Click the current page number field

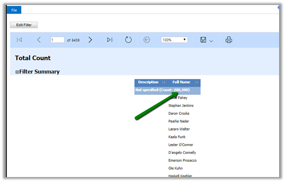point(58,40)
